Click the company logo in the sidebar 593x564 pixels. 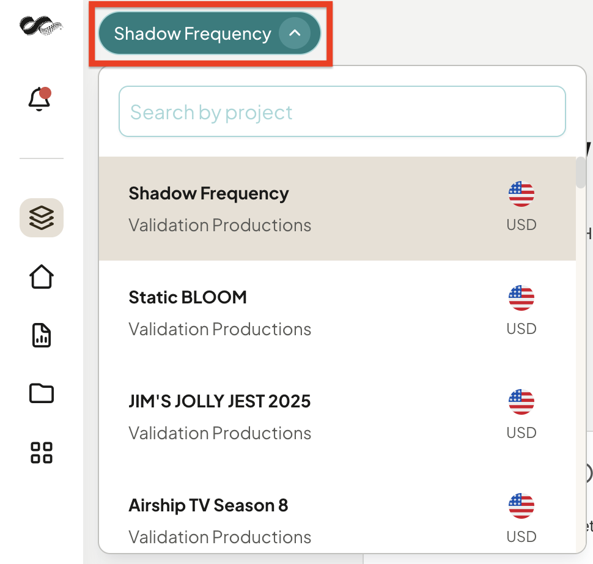pos(41,25)
